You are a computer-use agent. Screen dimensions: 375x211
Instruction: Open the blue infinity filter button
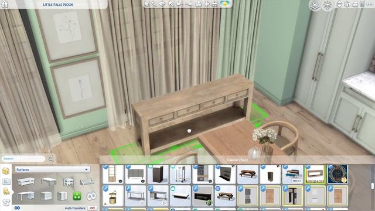click(17, 208)
